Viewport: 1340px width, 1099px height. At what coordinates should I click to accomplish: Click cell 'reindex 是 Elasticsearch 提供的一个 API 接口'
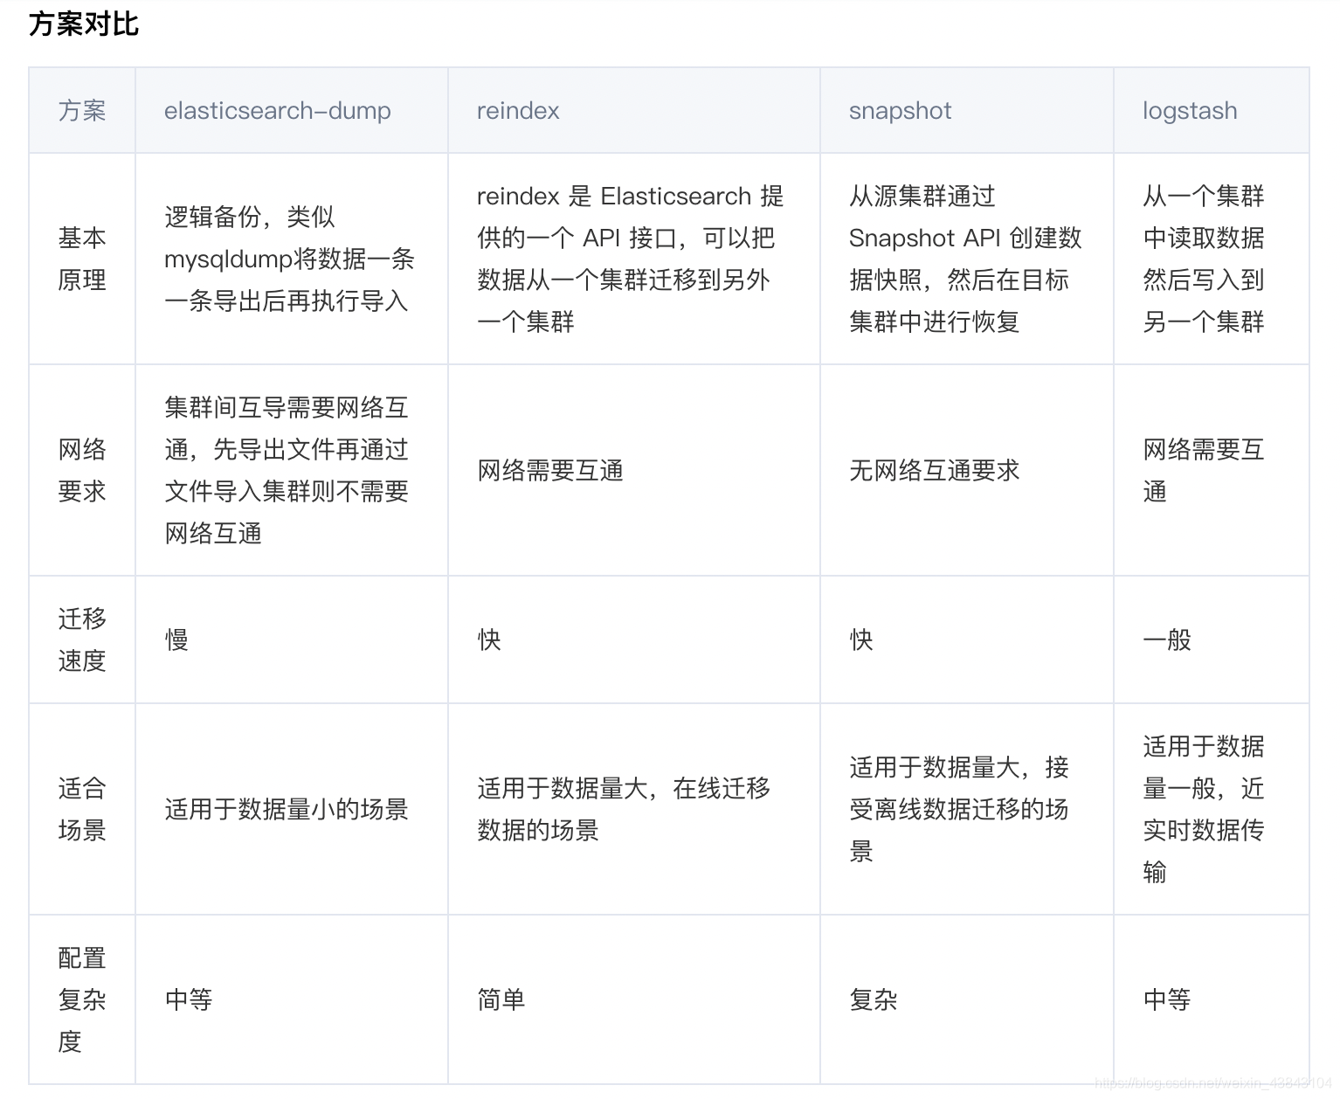tap(634, 259)
